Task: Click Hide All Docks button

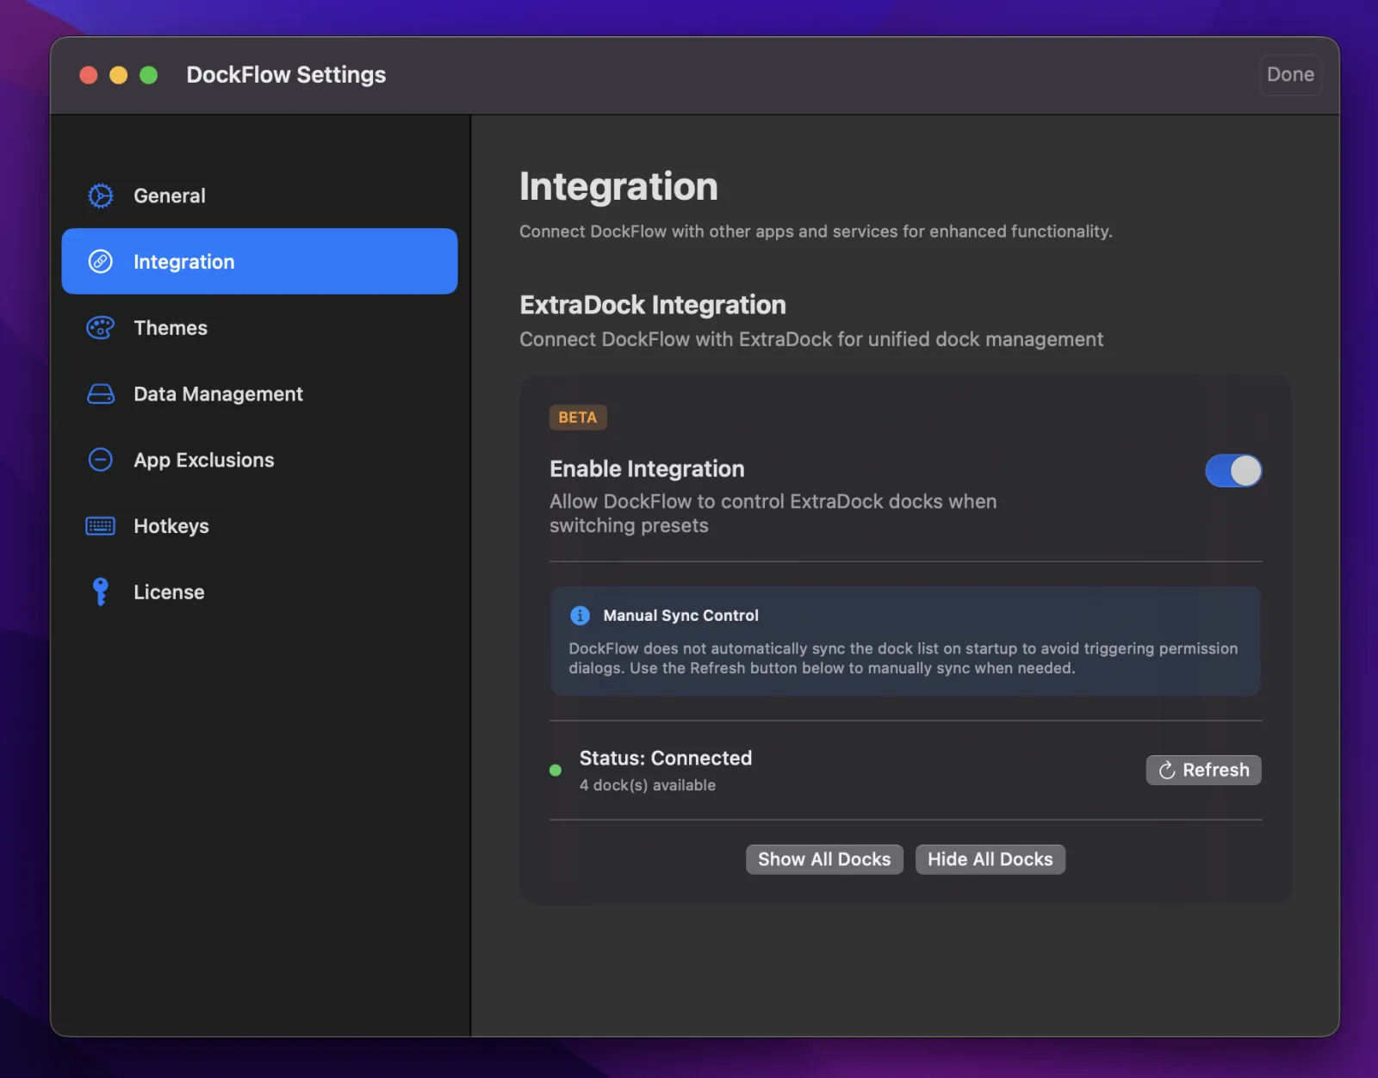Action: [x=990, y=859]
